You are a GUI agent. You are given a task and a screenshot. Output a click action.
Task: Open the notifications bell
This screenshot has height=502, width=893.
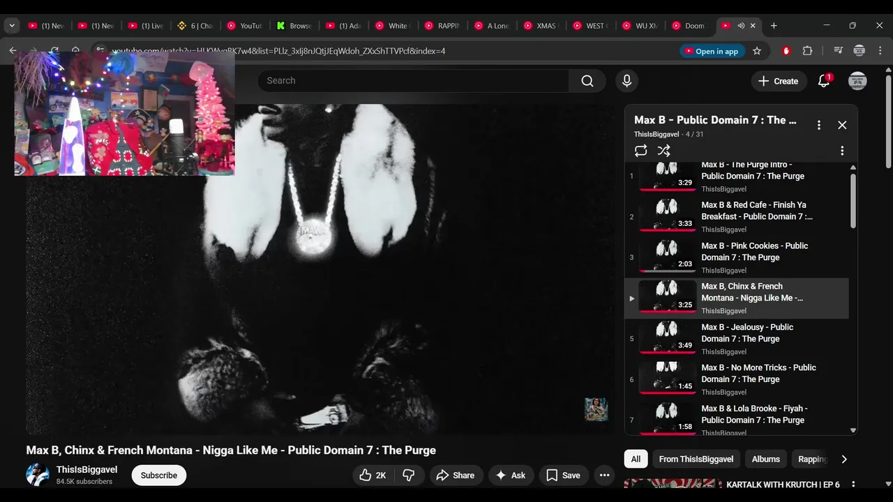tap(824, 81)
